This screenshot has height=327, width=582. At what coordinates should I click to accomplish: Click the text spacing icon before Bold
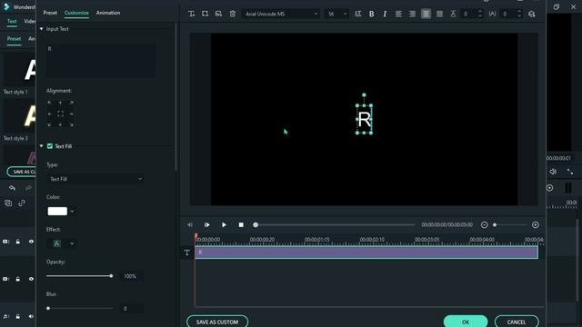point(357,15)
